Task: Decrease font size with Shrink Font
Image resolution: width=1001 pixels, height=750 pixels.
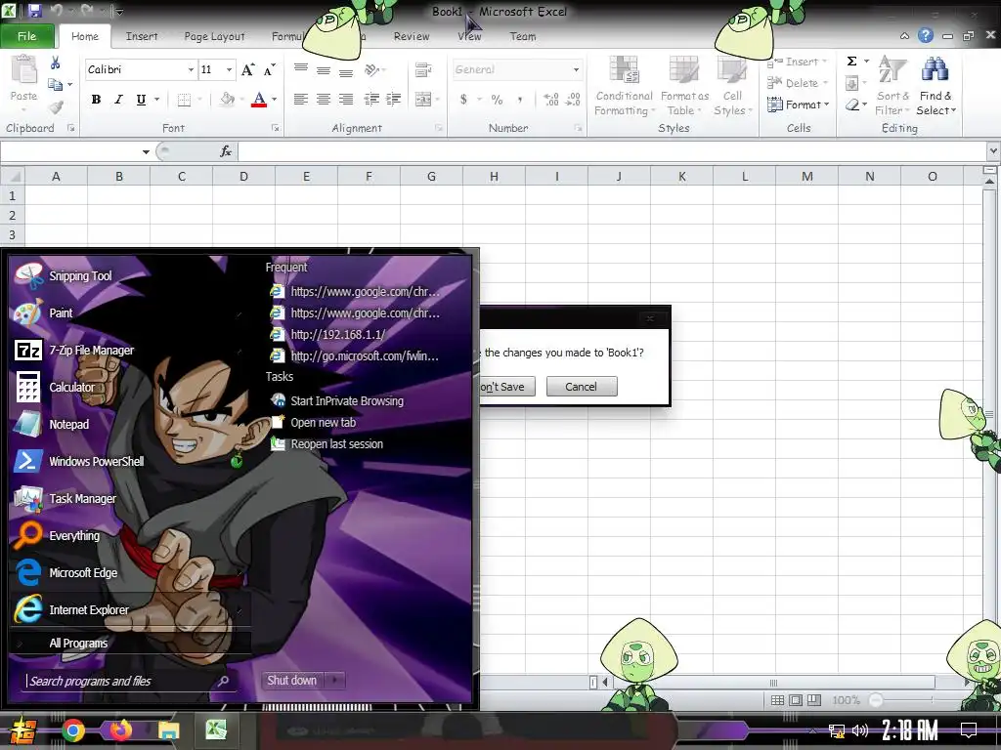Action: (x=270, y=69)
